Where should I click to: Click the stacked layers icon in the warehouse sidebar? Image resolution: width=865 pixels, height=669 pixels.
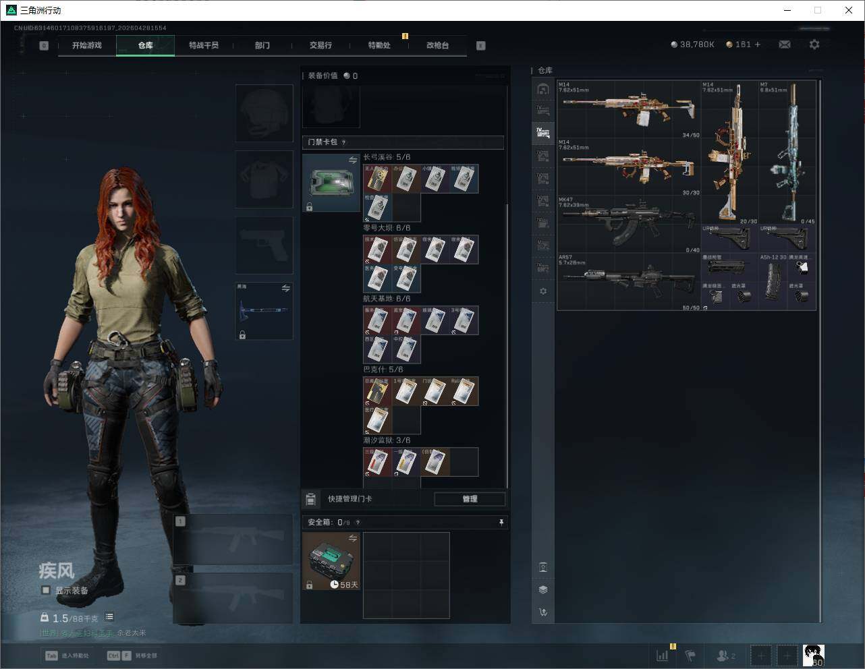(543, 589)
